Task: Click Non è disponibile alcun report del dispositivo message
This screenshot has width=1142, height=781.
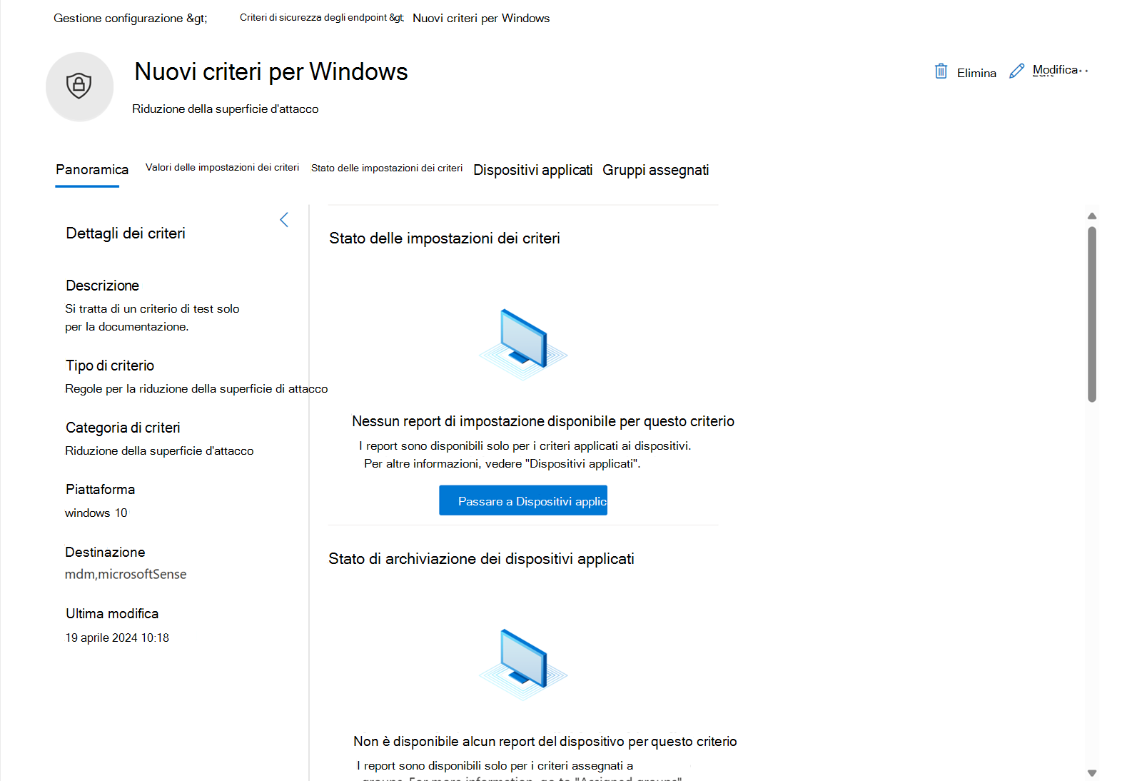Action: (x=545, y=742)
